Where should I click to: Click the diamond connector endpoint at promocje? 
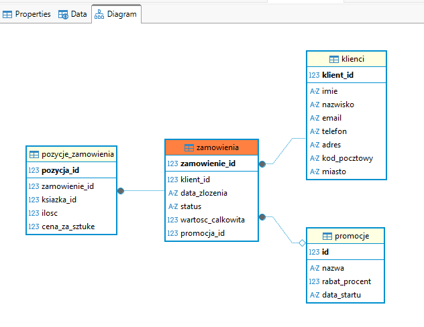tap(302, 243)
